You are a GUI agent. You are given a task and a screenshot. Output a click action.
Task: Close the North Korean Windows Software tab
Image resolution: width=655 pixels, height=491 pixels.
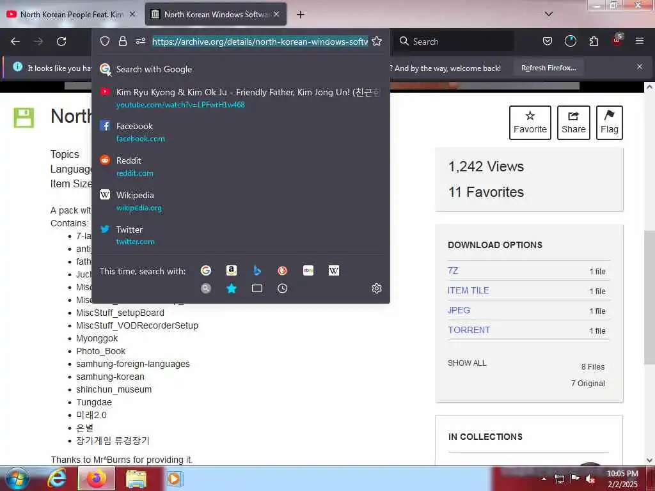(276, 14)
